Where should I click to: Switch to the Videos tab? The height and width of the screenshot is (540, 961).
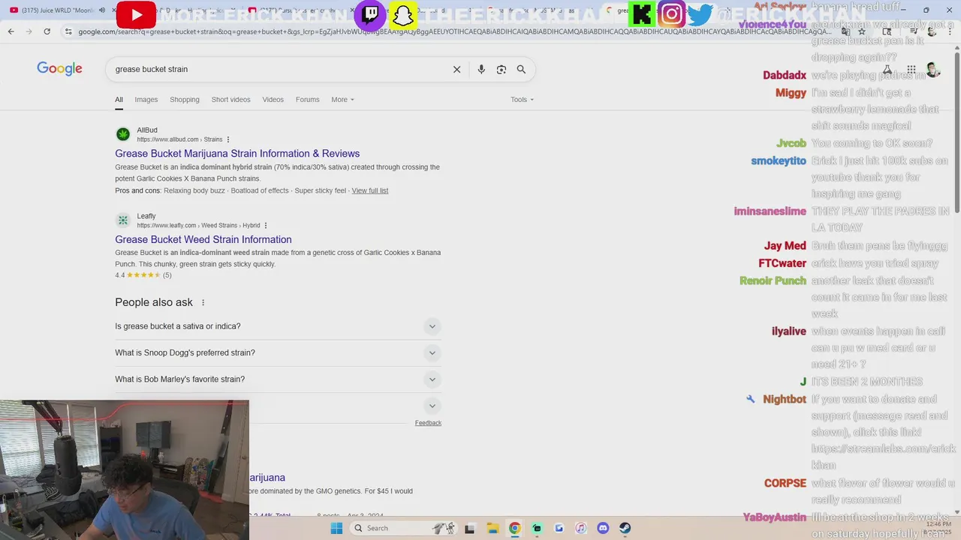pyautogui.click(x=273, y=100)
